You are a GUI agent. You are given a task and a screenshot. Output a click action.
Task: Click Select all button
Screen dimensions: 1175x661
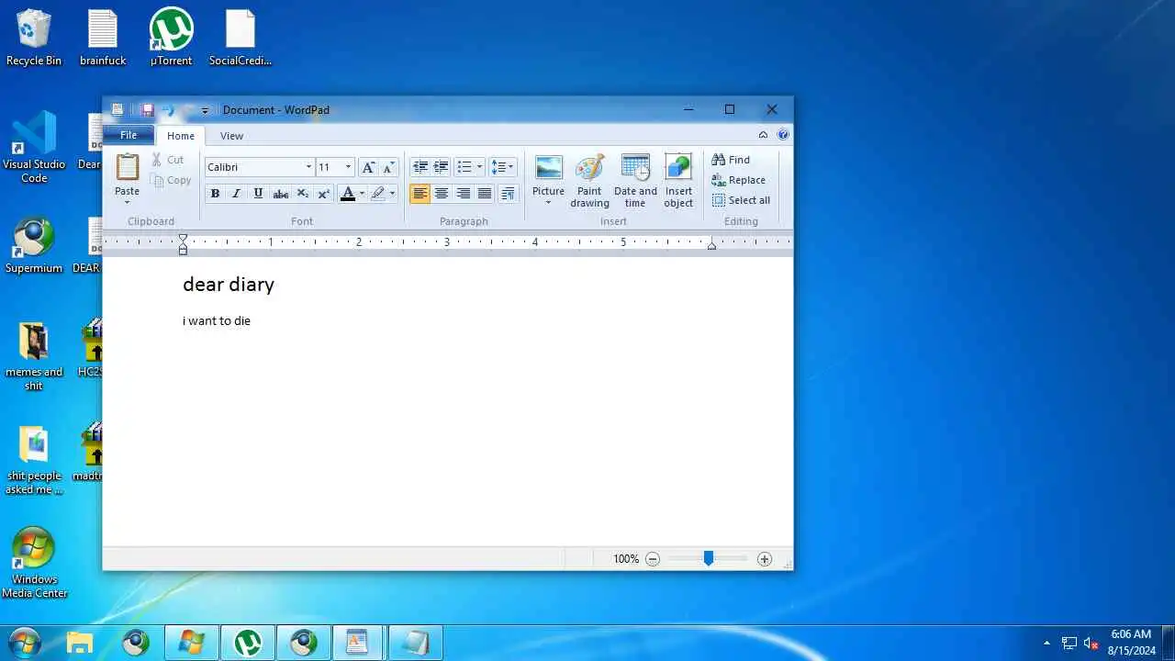coord(741,200)
